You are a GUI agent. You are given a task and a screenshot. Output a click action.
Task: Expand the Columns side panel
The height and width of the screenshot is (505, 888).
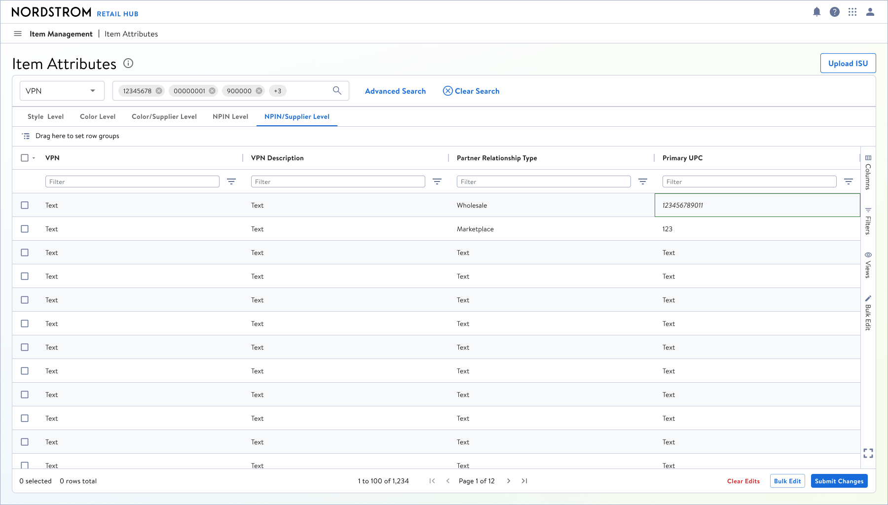click(868, 172)
